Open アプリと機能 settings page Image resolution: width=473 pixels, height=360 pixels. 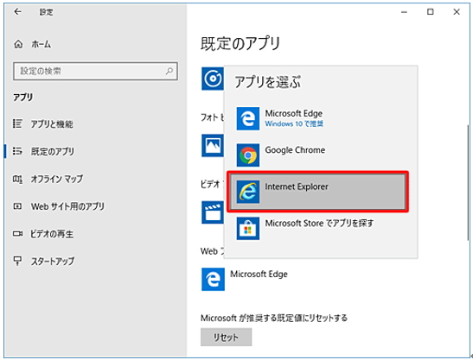pyautogui.click(x=52, y=123)
